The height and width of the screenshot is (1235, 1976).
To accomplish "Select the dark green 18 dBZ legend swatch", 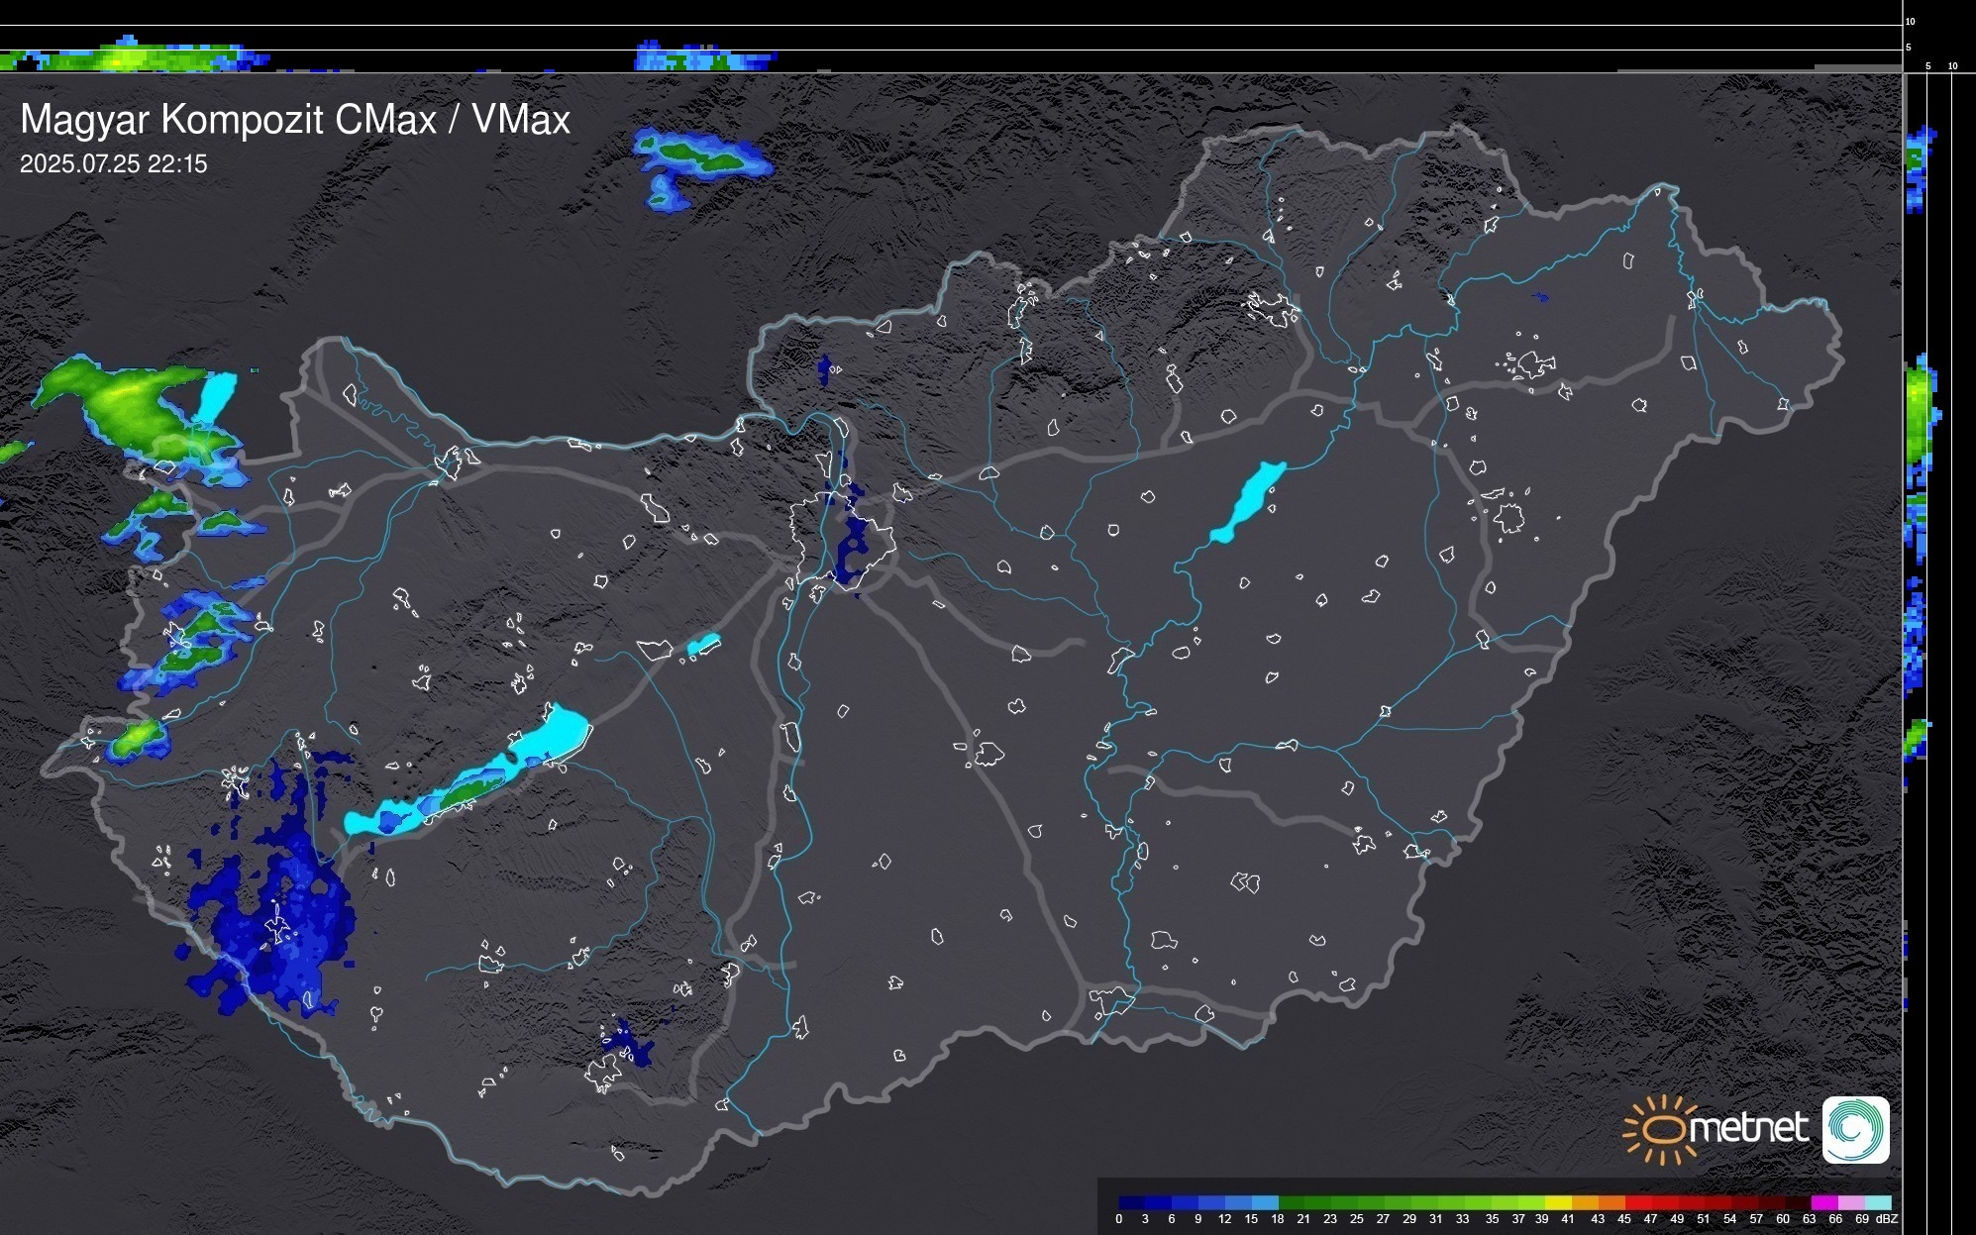I will [x=1290, y=1202].
